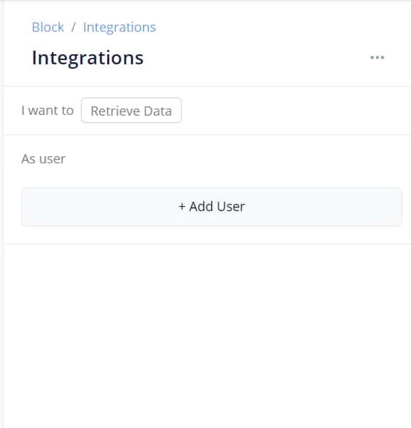Click the empty area below Add User
This screenshot has height=428, width=411.
pos(208,335)
